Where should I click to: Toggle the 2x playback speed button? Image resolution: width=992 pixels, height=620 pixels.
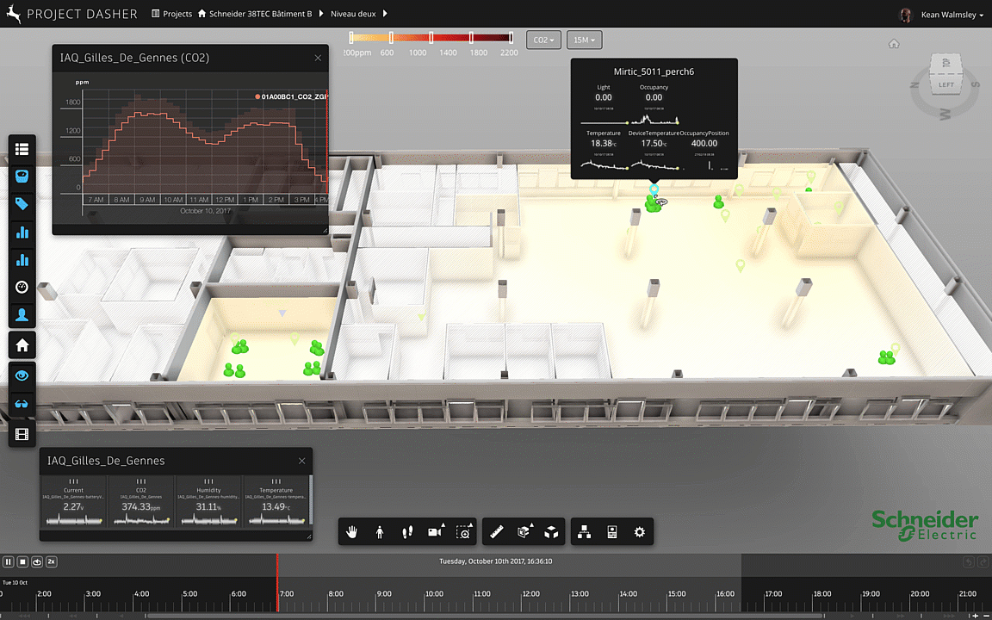pos(52,561)
